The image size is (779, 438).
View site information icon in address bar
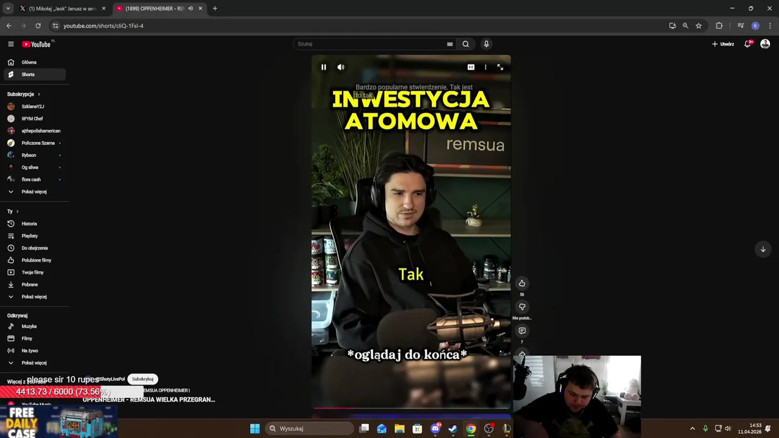pyautogui.click(x=55, y=26)
